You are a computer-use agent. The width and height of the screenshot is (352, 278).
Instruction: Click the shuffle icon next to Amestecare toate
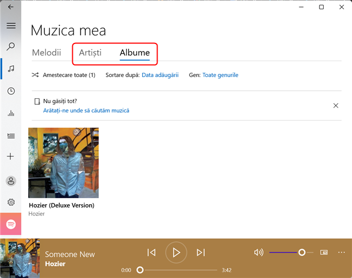[35, 75]
